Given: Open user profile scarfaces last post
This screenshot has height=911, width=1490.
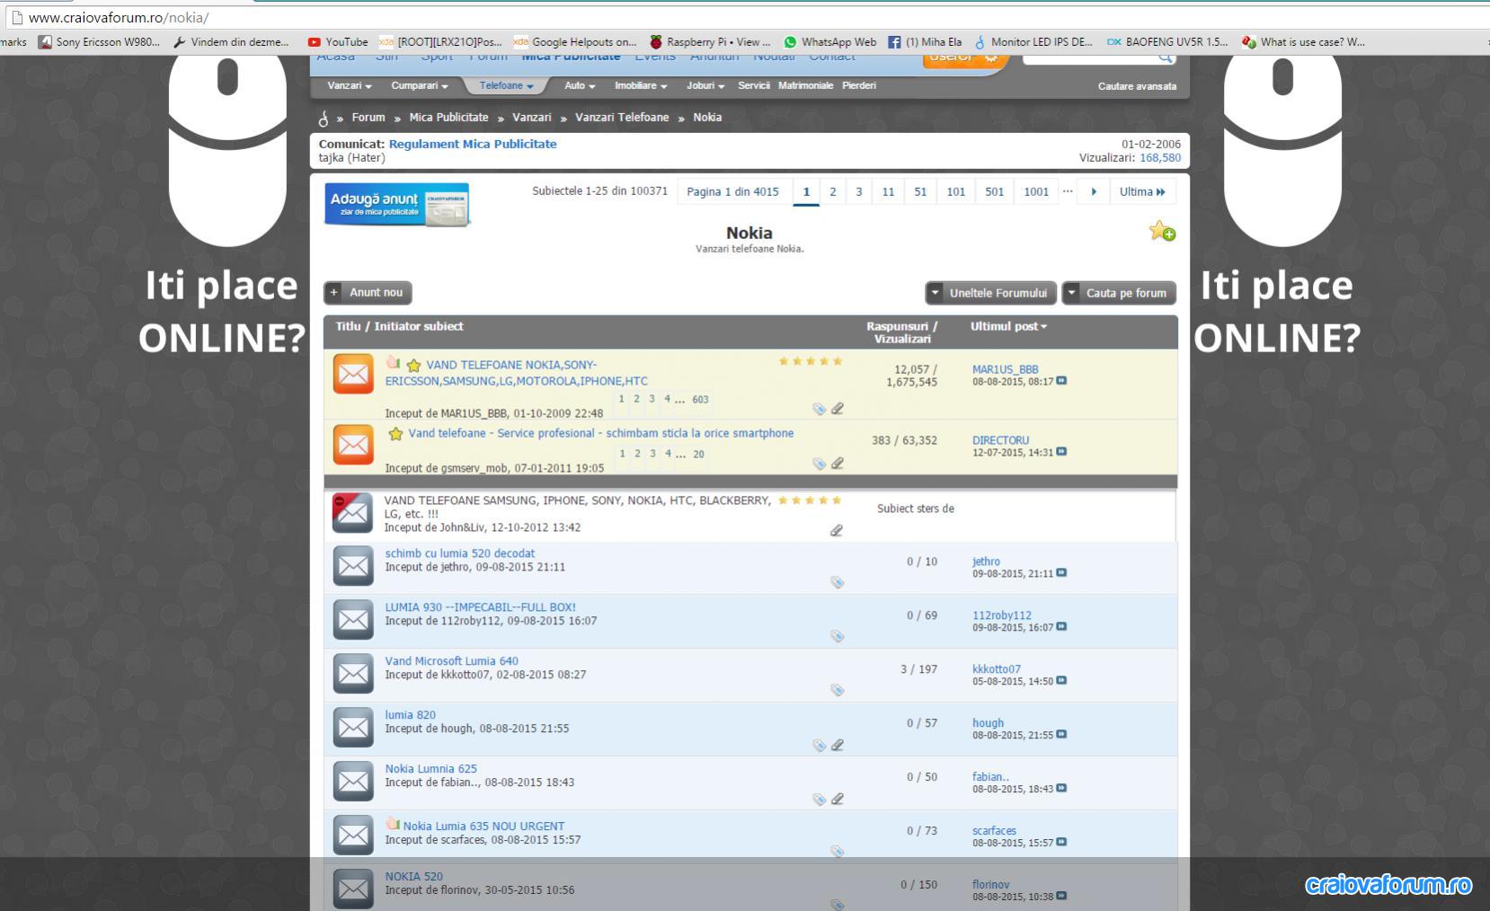Looking at the screenshot, I should [x=994, y=831].
